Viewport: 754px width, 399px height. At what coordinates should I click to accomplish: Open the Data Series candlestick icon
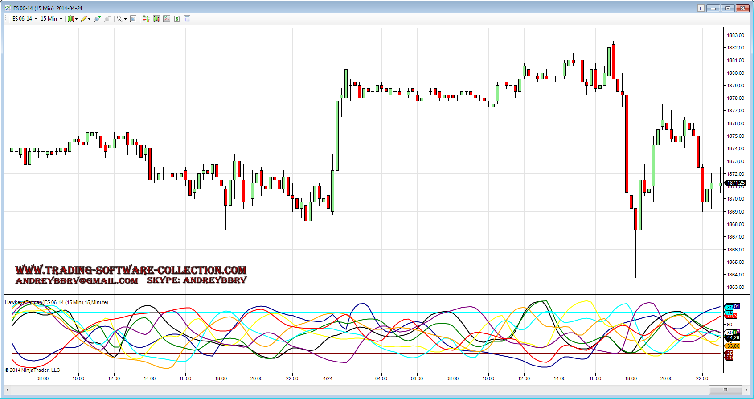pyautogui.click(x=156, y=19)
